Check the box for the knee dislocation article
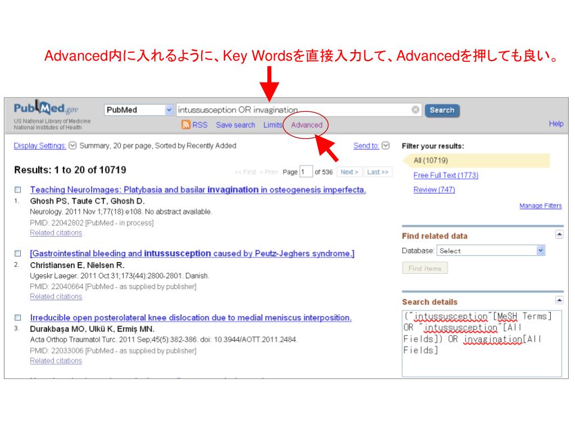The image size is (575, 431). click(x=17, y=318)
